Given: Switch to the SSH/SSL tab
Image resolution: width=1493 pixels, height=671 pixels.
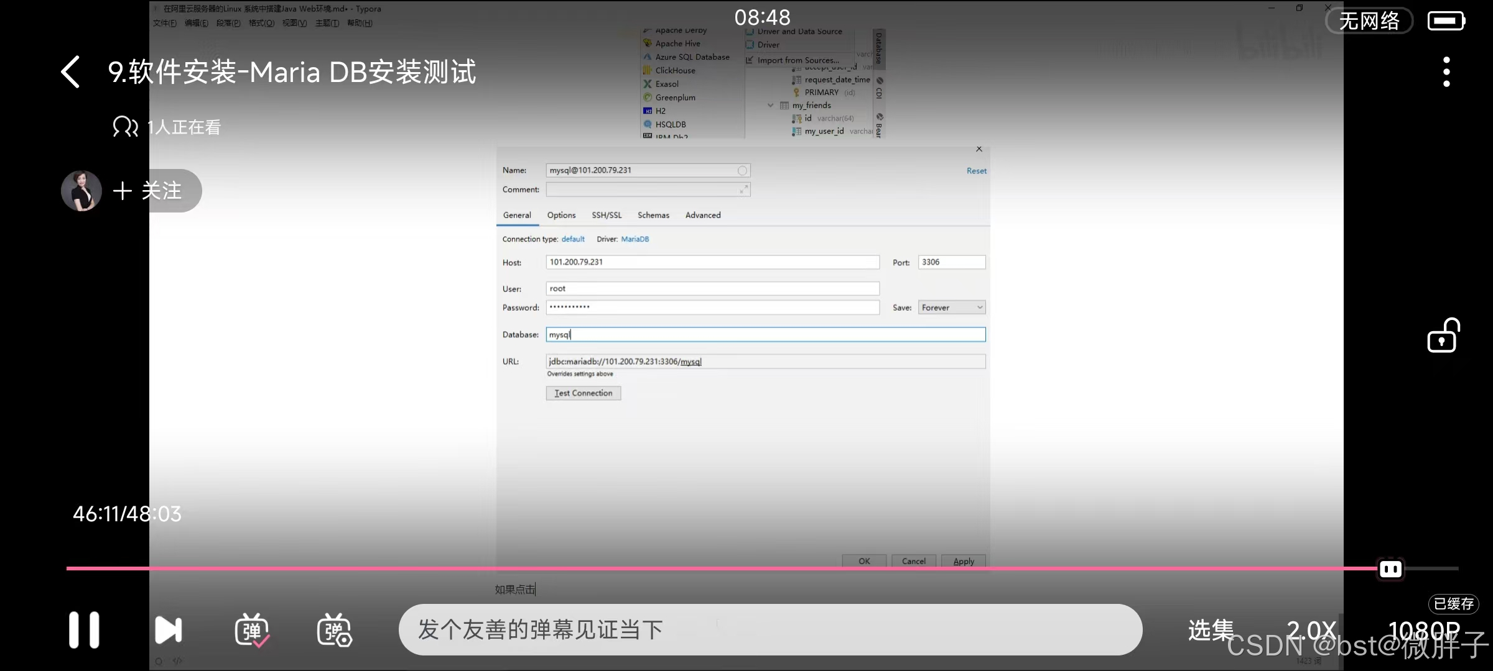Looking at the screenshot, I should point(607,215).
